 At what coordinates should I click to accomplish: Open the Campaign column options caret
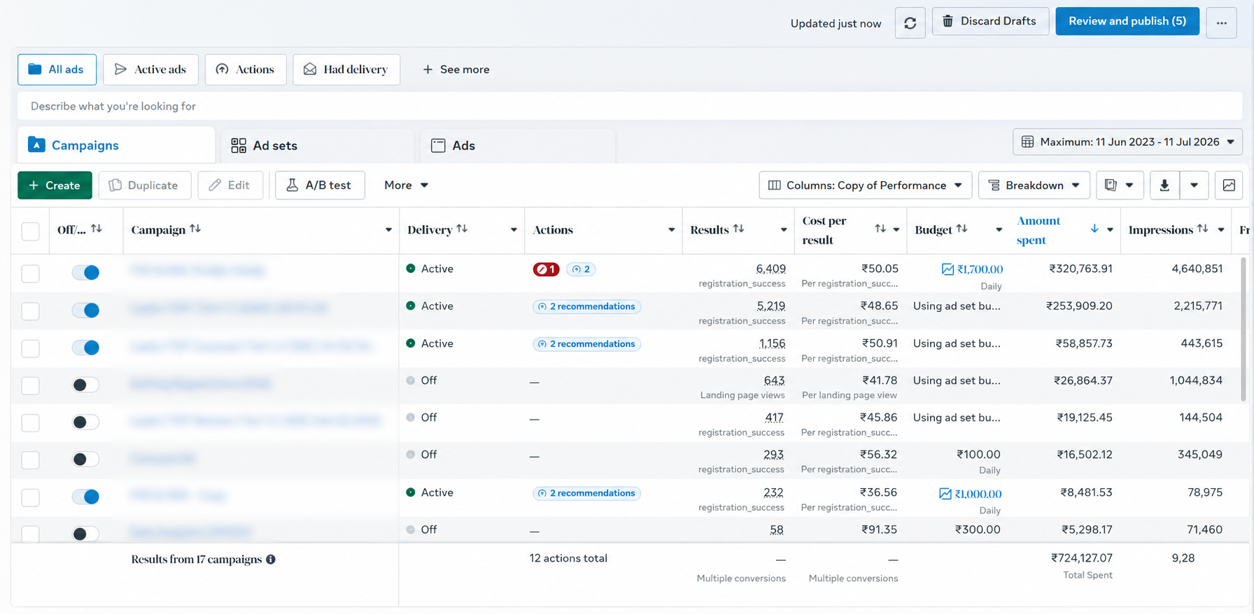point(388,230)
